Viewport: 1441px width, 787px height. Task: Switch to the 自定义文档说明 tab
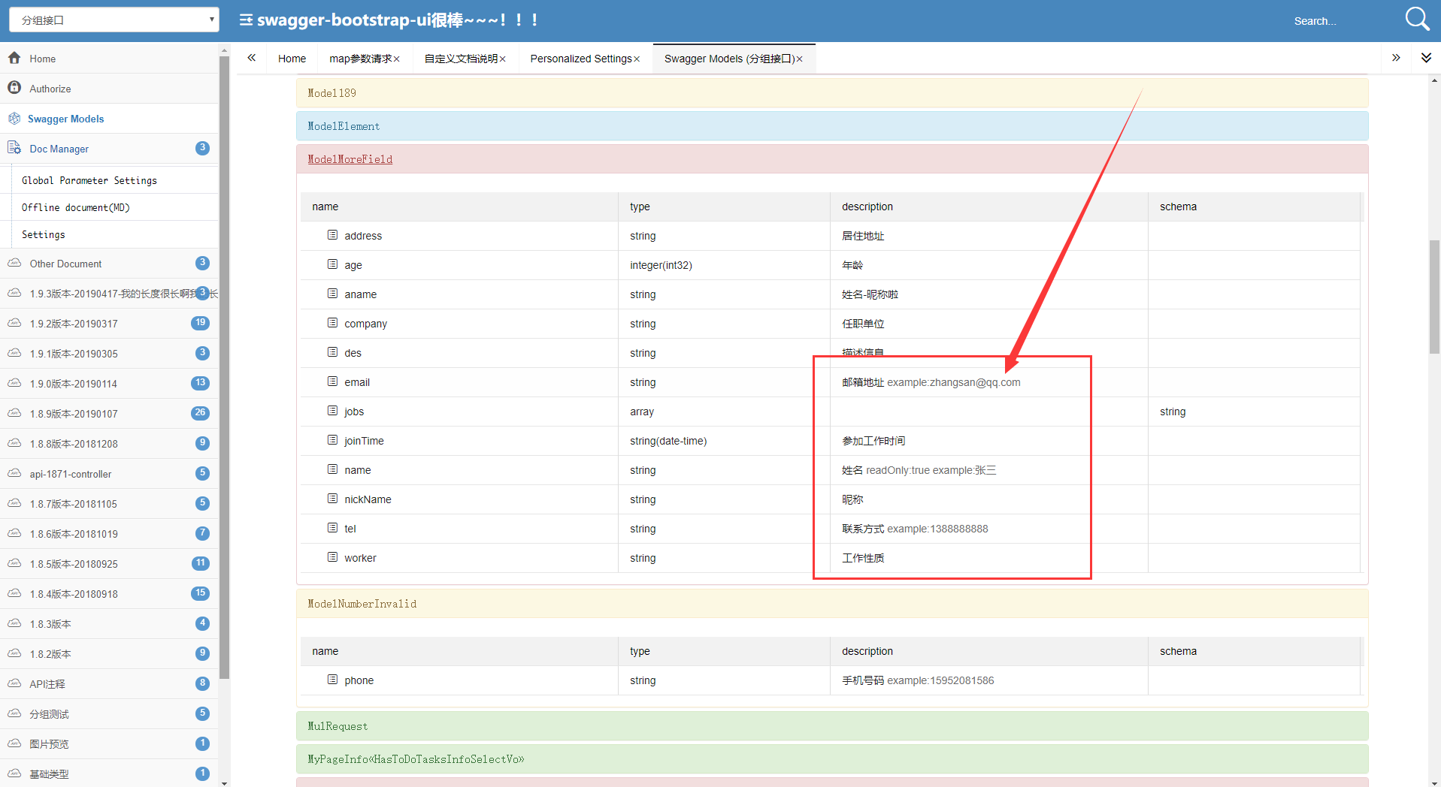point(461,59)
